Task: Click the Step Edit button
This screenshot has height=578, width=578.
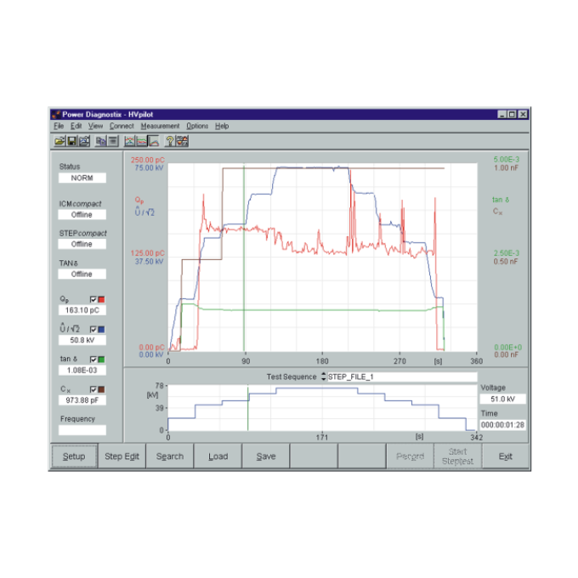Action: 122,456
